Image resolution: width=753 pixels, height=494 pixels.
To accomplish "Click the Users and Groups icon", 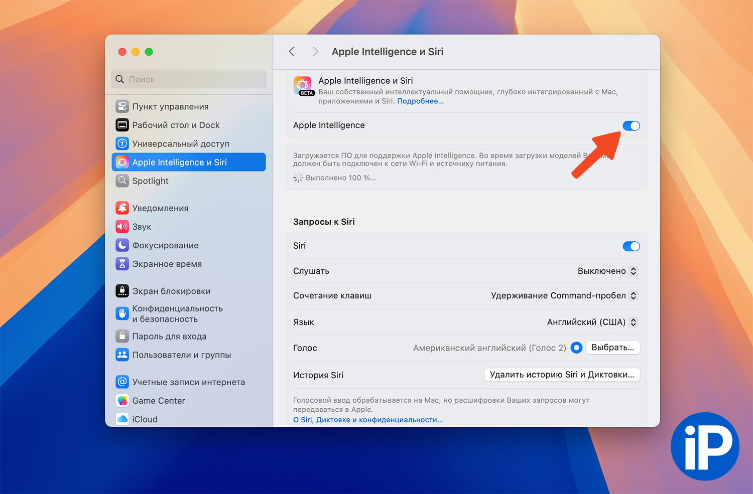I will pyautogui.click(x=122, y=355).
